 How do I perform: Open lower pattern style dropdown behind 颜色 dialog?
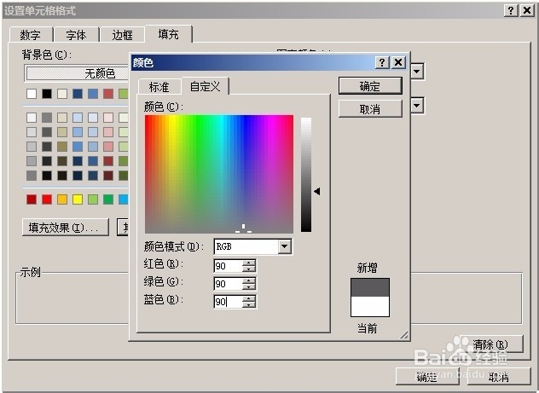click(x=417, y=105)
